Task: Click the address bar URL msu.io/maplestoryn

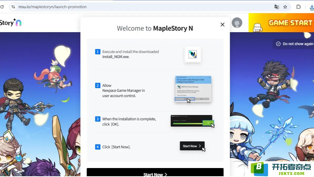Action: click(x=52, y=7)
